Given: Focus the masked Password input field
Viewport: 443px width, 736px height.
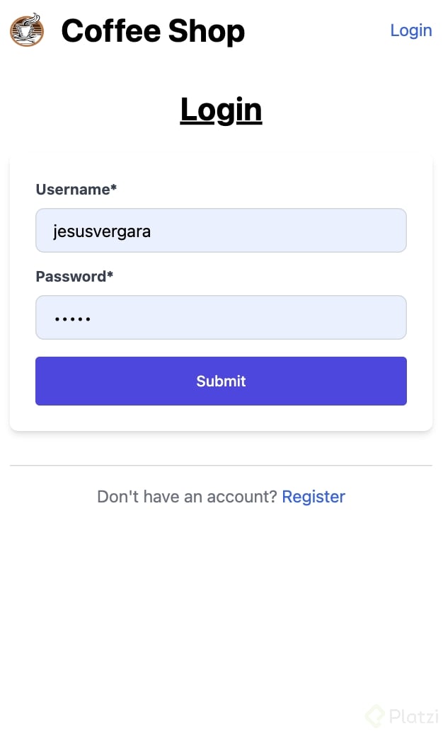Looking at the screenshot, I should (x=221, y=318).
